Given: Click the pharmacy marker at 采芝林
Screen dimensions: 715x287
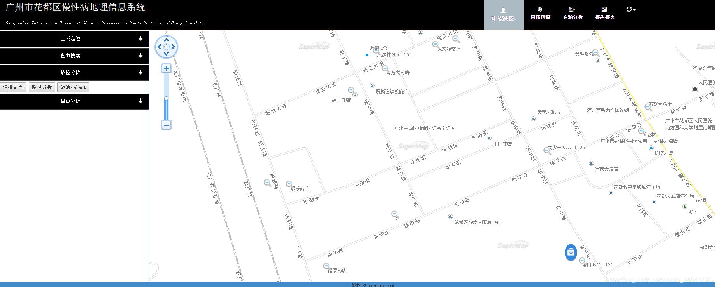Looking at the screenshot, I should click(641, 130).
